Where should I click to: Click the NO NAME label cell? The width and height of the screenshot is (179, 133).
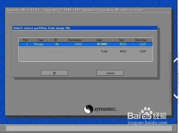point(102,44)
